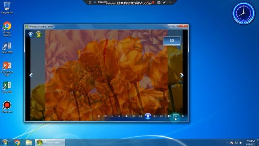
Task: Increase volume with the plus button
Action: click(183, 116)
